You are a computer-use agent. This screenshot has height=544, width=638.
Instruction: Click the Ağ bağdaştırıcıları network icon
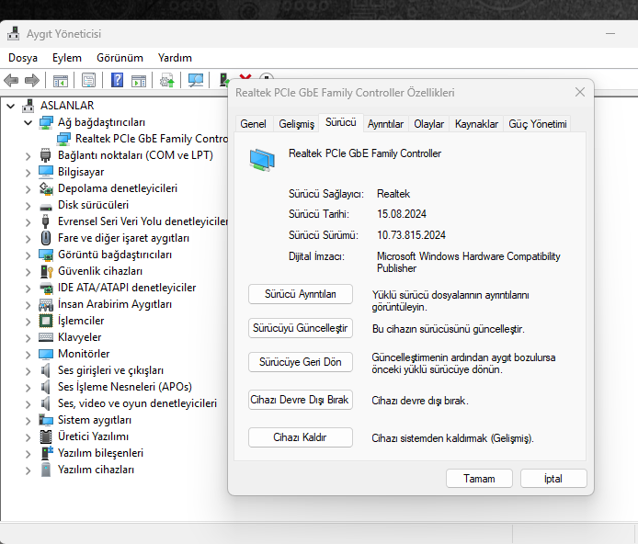[x=46, y=122]
